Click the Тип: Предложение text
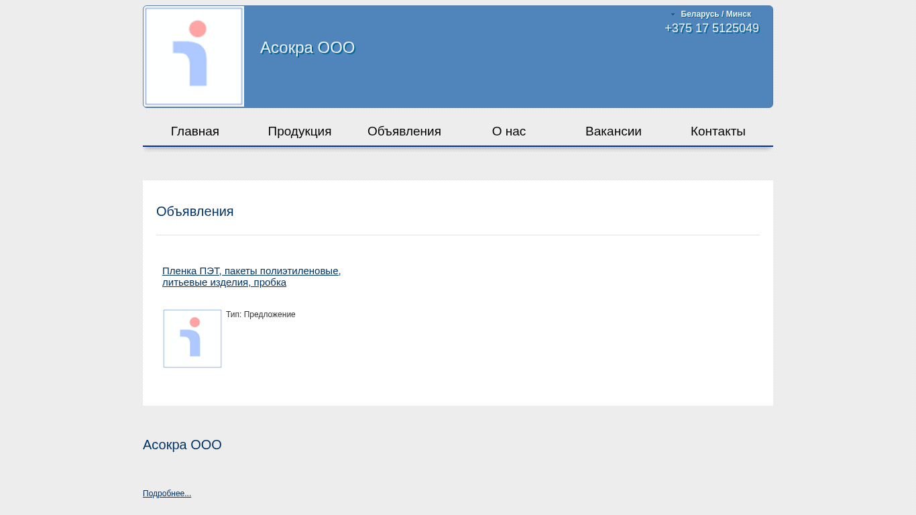 (x=261, y=314)
